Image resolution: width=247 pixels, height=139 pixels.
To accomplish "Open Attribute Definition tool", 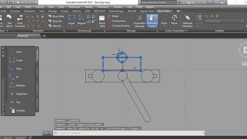I will pyautogui.click(x=188, y=21).
